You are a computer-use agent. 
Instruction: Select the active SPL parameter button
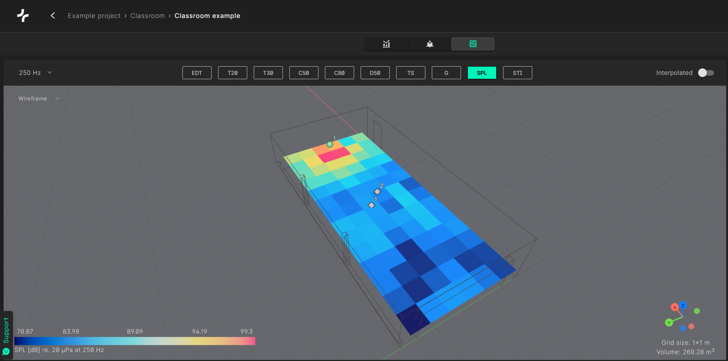click(482, 73)
